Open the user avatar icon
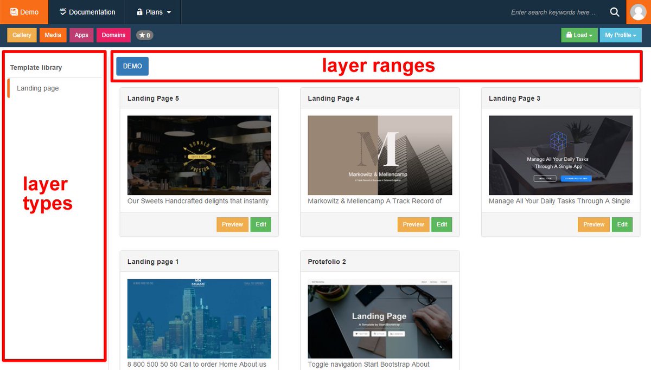 (639, 12)
